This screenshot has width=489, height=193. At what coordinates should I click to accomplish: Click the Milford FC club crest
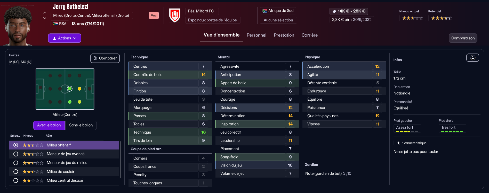175,15
